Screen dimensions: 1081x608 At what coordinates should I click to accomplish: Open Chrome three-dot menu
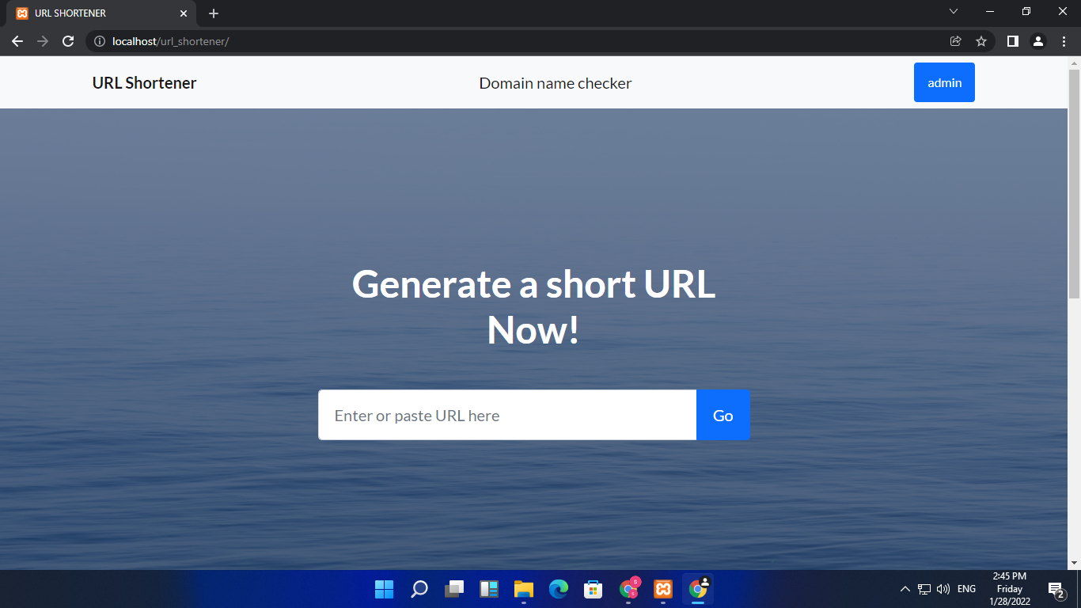coord(1064,41)
